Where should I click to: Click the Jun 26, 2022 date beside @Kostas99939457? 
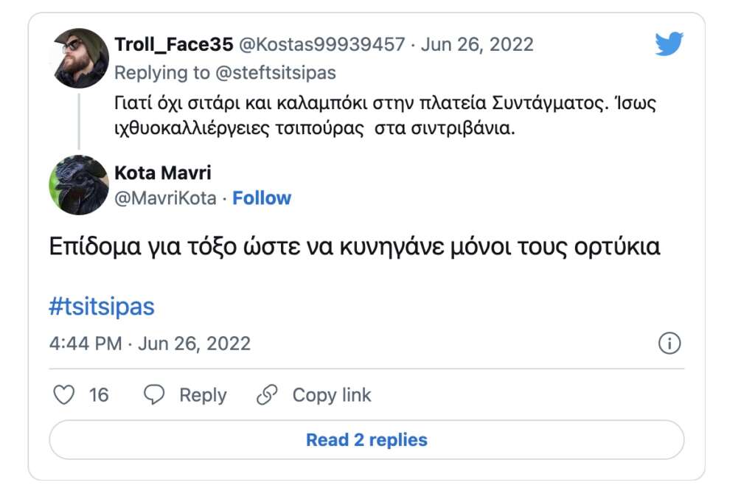(x=478, y=44)
